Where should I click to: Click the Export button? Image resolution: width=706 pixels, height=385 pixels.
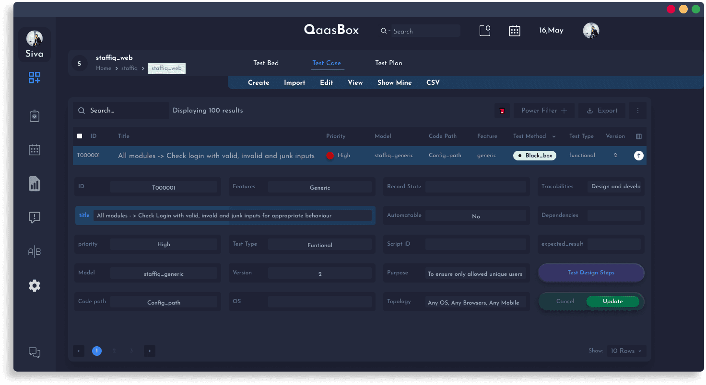(602, 111)
